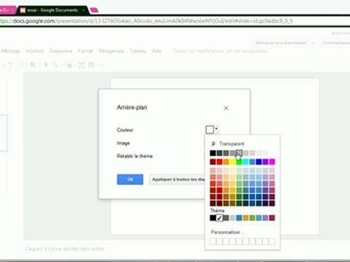
Task: Pick the bright yellow swatch
Action: [x=233, y=162]
